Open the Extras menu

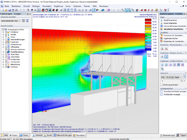click(x=68, y=6)
